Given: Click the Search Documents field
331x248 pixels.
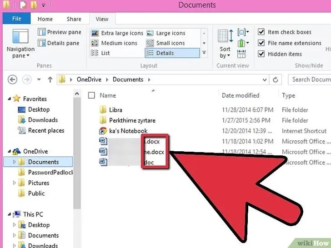Looking at the screenshot, I should [x=310, y=79].
